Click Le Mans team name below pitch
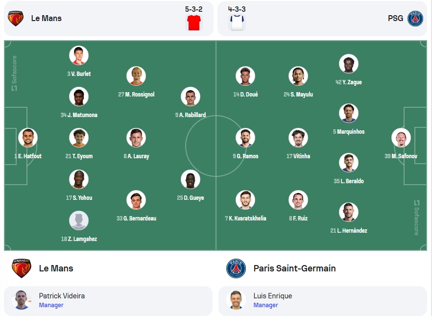 pyautogui.click(x=56, y=268)
